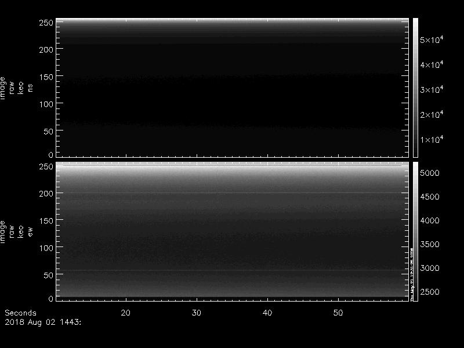Click the x-axis tick label 20
464x348 pixels.
126,313
